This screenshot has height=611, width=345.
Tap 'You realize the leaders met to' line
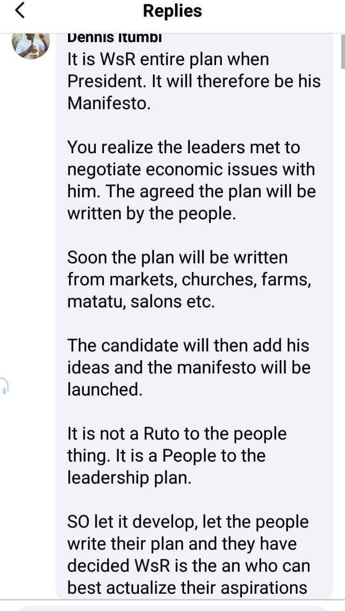point(184,147)
